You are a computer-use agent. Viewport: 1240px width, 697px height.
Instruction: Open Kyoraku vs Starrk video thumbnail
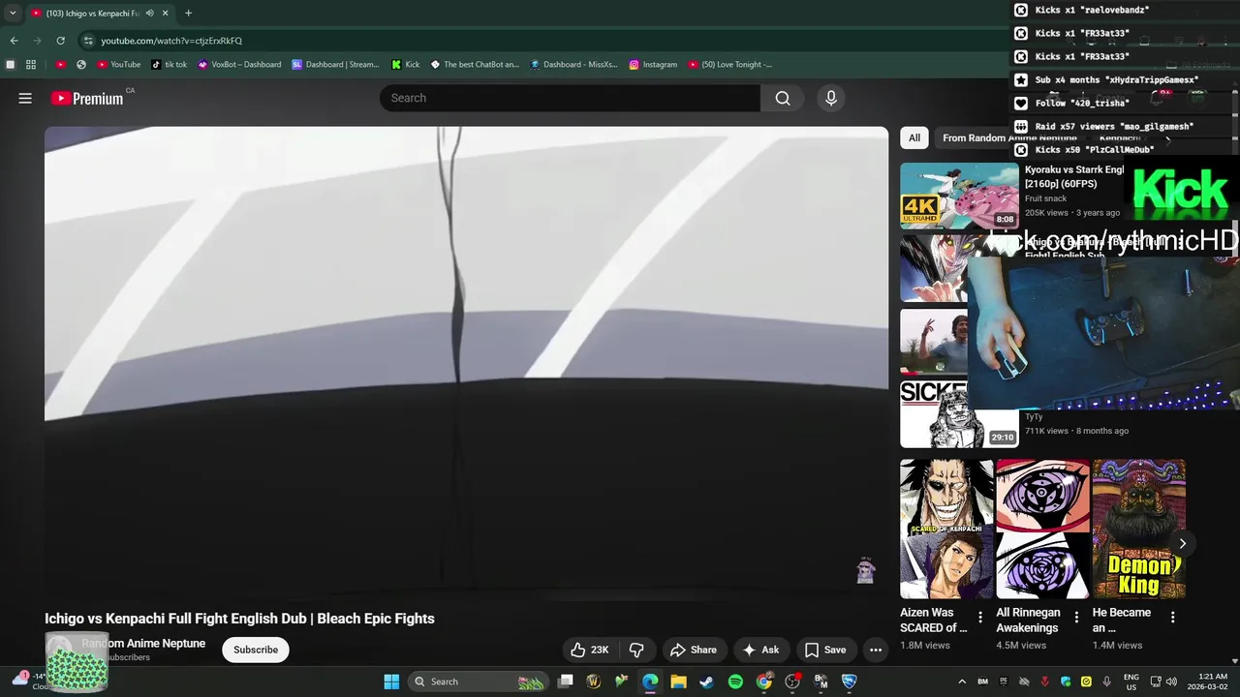tap(959, 195)
